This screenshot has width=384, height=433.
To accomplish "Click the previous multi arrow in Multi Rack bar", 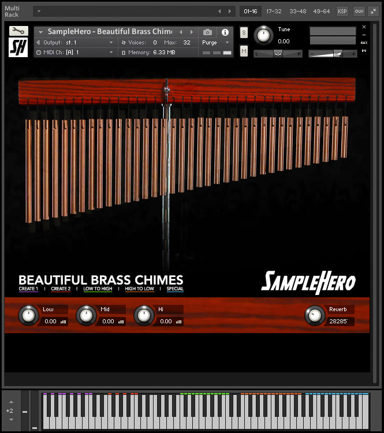I will (x=219, y=12).
